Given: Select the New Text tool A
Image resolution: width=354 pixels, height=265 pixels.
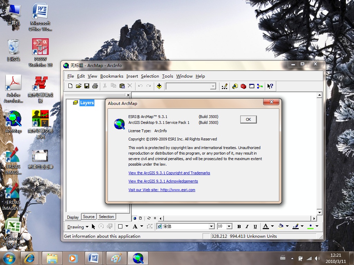Looking at the screenshot, I should pyautogui.click(x=135, y=226).
